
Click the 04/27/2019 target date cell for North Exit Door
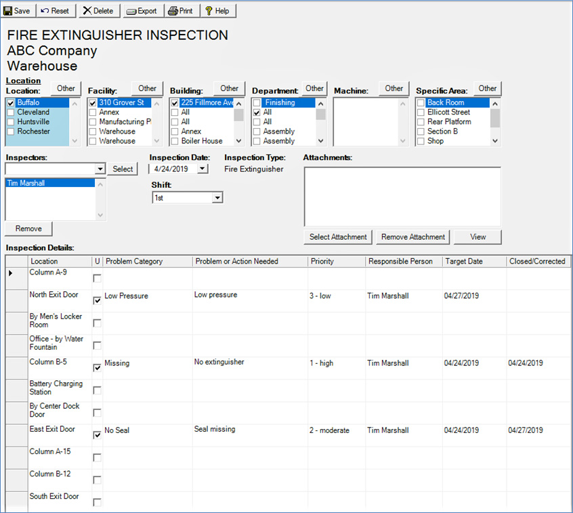click(x=474, y=301)
